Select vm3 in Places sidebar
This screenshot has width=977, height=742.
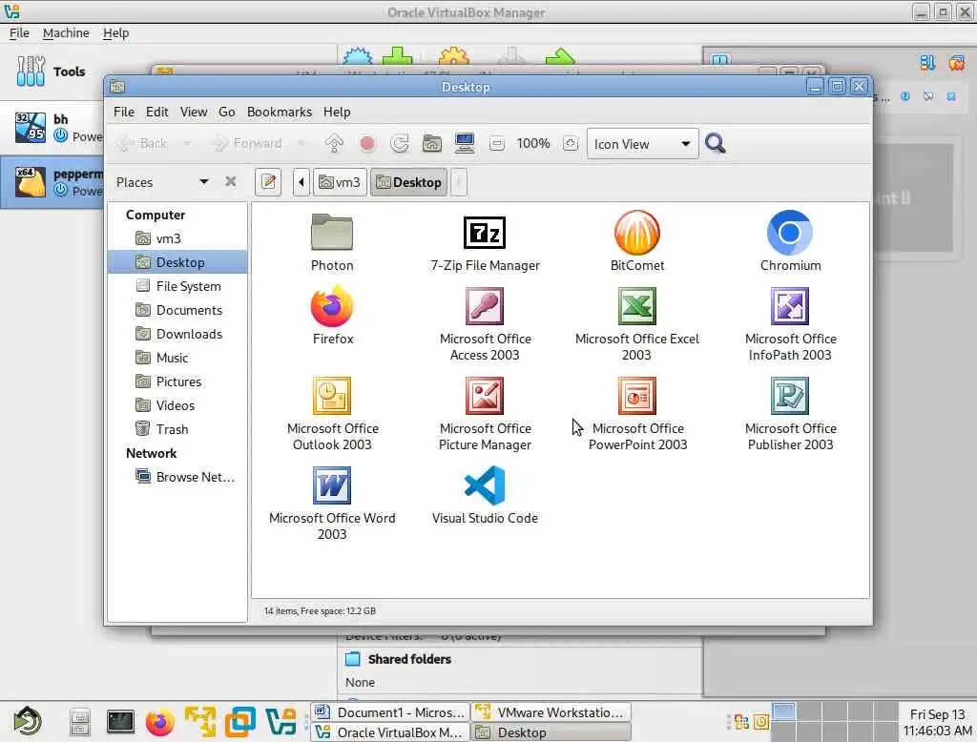click(177, 238)
